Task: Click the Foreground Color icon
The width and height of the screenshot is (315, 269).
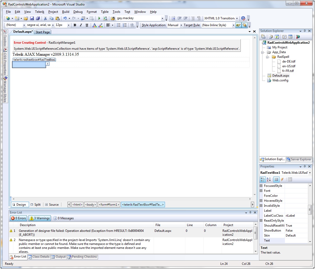Action: [94, 25]
